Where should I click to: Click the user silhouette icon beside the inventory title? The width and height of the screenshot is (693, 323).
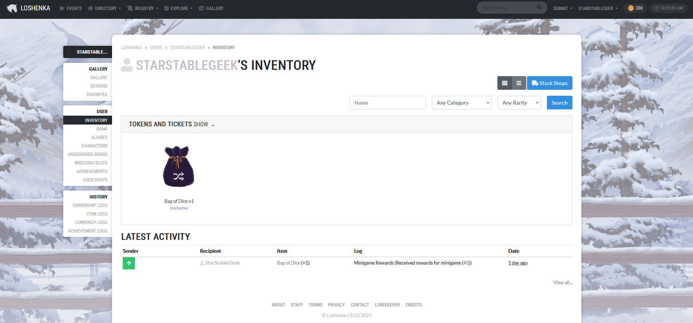127,65
